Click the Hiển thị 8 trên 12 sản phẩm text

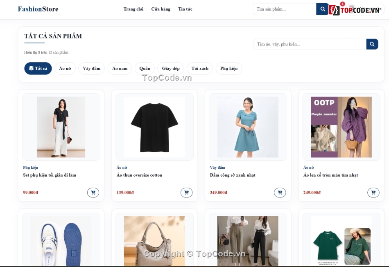tap(46, 52)
